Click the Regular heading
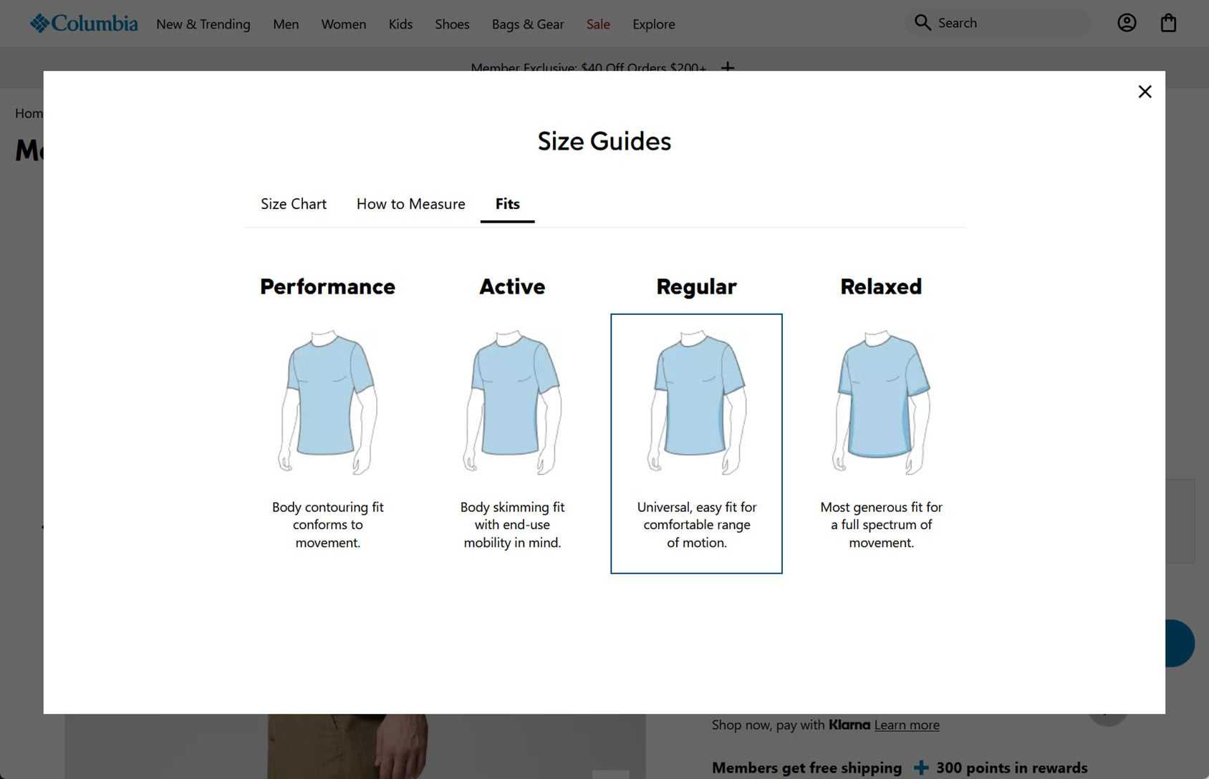This screenshot has width=1209, height=779. 696,286
